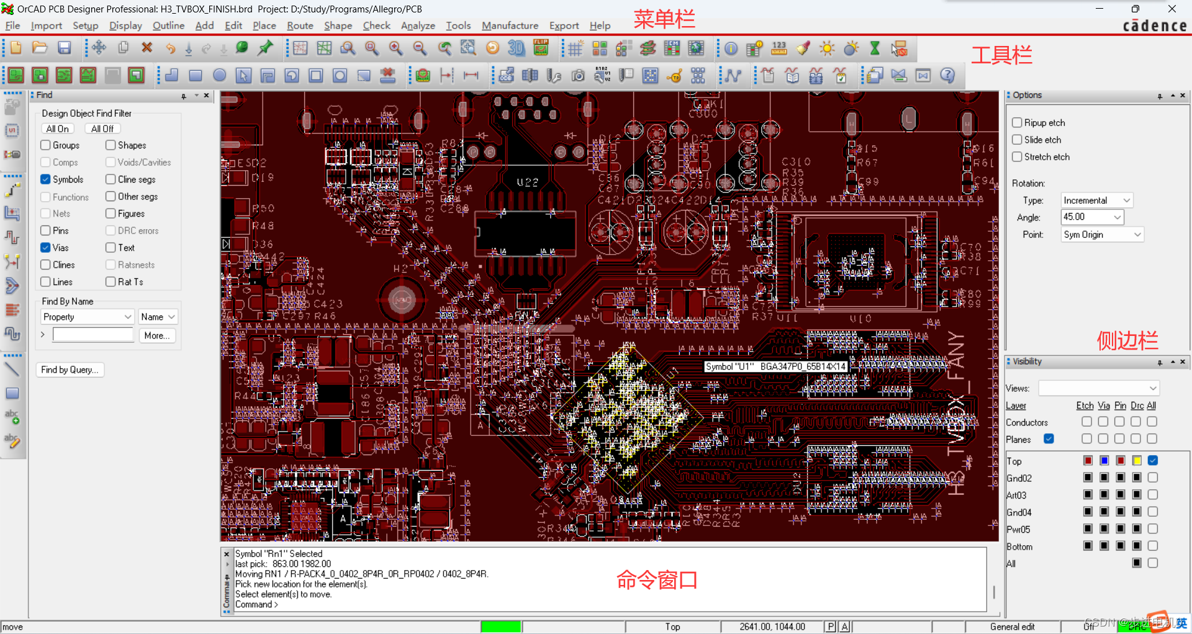Click the Top layer blue Via swatch
Screen dimensions: 1192x634
[1104, 461]
